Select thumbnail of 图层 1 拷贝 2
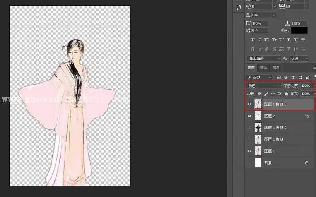Viewport: 316px width, 197px height. (258, 128)
